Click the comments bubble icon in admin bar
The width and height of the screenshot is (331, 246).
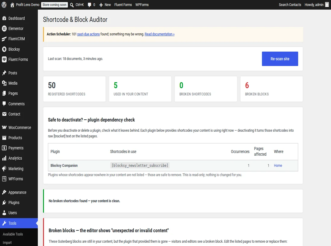tap(89, 5)
